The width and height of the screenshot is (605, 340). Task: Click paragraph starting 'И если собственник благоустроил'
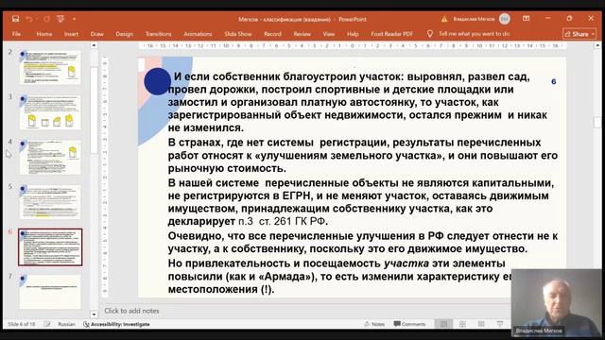point(357,102)
